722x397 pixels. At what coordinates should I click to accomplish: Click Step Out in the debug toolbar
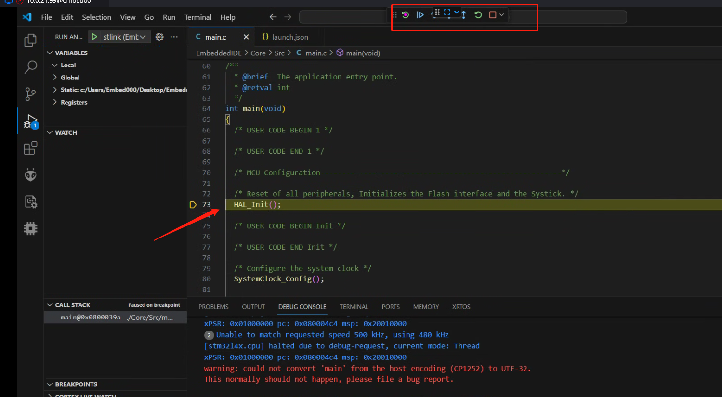464,15
